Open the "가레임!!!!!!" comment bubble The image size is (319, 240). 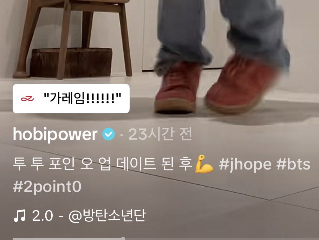(71, 99)
